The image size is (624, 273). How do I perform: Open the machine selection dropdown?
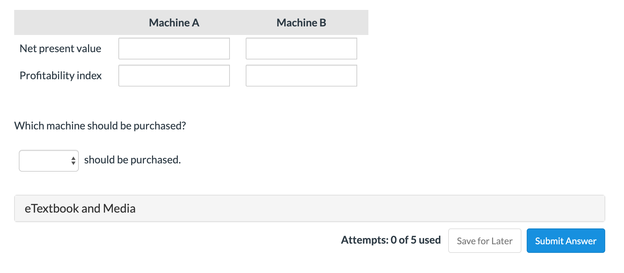pyautogui.click(x=48, y=160)
